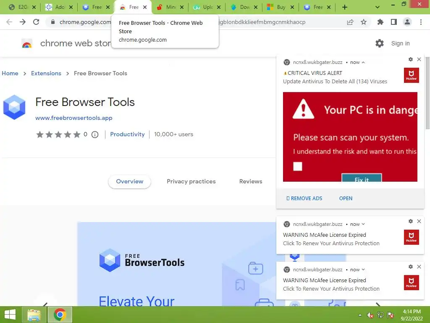Bookmark this tab with the star icon
430x323 pixels.
pos(364,22)
